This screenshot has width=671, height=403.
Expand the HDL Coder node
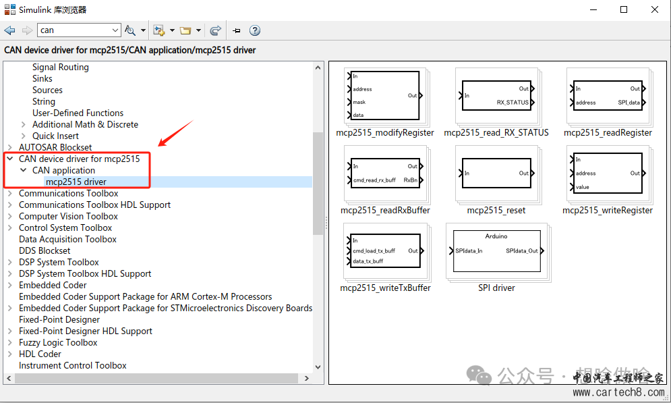[10, 354]
